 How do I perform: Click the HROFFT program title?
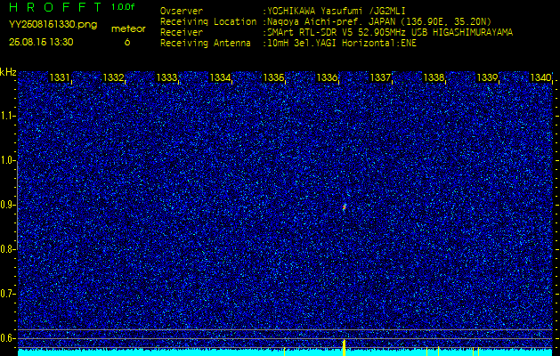click(55, 6)
